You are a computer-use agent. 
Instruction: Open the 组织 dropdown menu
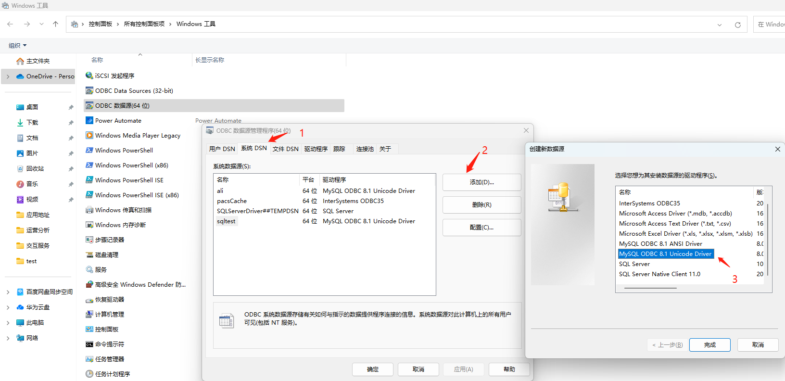pyautogui.click(x=18, y=46)
